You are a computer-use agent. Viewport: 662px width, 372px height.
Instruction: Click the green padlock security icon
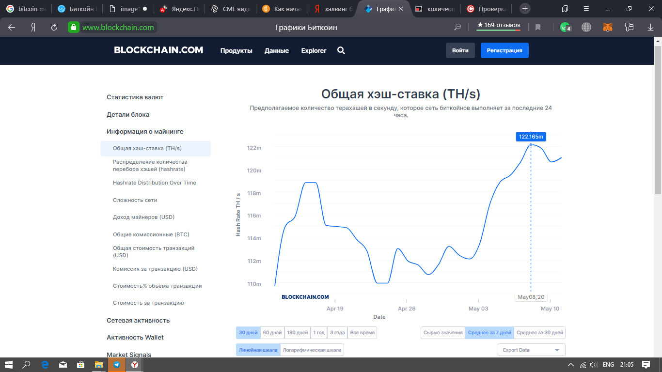click(73, 28)
